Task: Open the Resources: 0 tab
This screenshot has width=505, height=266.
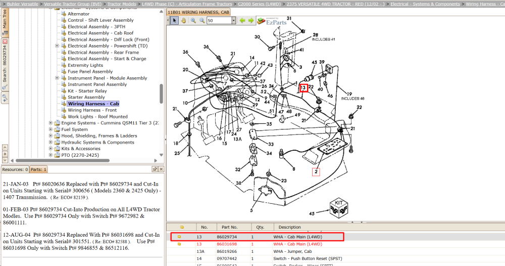Action: tap(15, 169)
